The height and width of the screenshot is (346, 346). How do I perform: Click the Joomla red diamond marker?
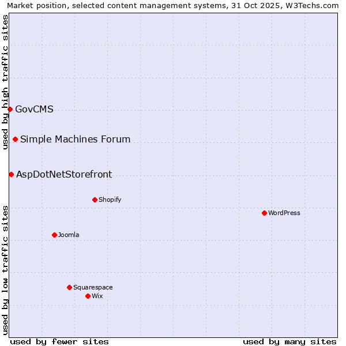(54, 235)
